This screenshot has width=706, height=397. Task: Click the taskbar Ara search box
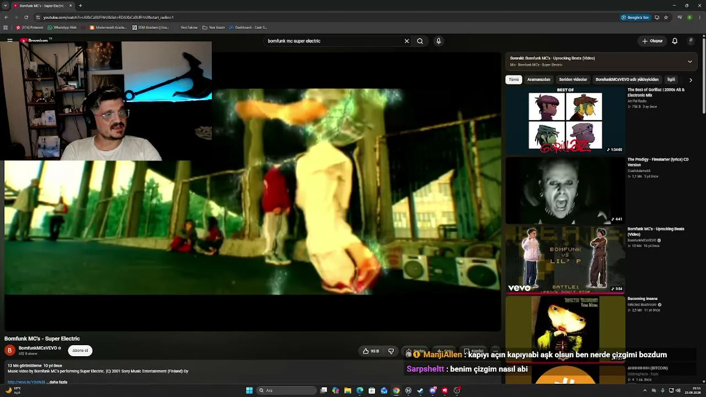pyautogui.click(x=287, y=390)
